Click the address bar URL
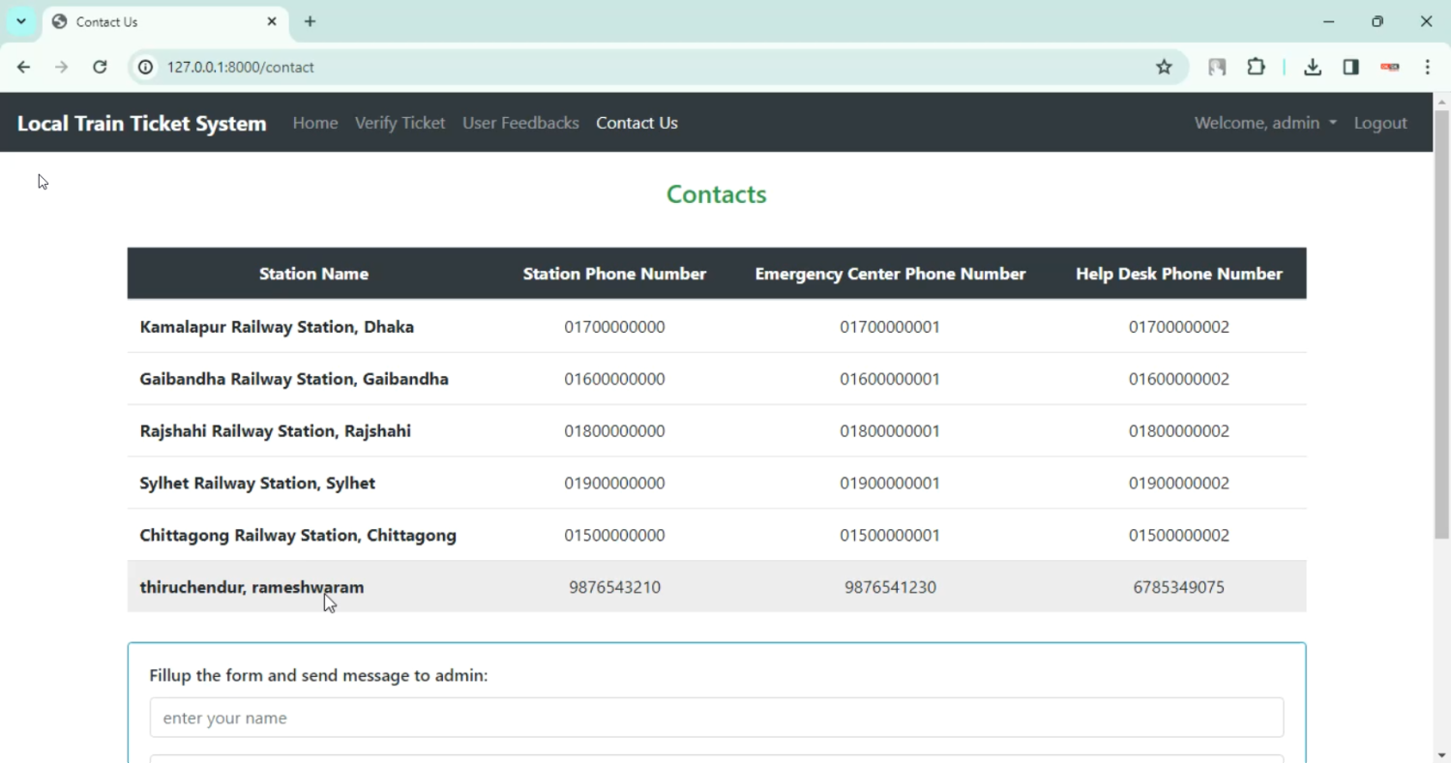 241,67
